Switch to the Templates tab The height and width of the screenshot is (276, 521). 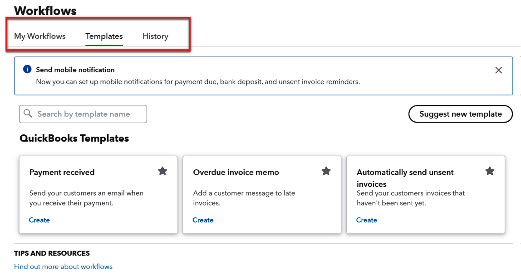(x=104, y=36)
